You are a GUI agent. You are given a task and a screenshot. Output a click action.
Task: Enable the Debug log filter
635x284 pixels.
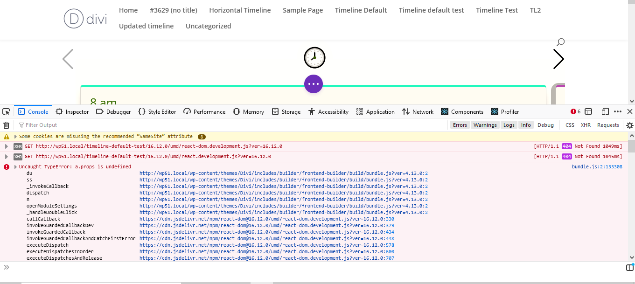(x=545, y=125)
